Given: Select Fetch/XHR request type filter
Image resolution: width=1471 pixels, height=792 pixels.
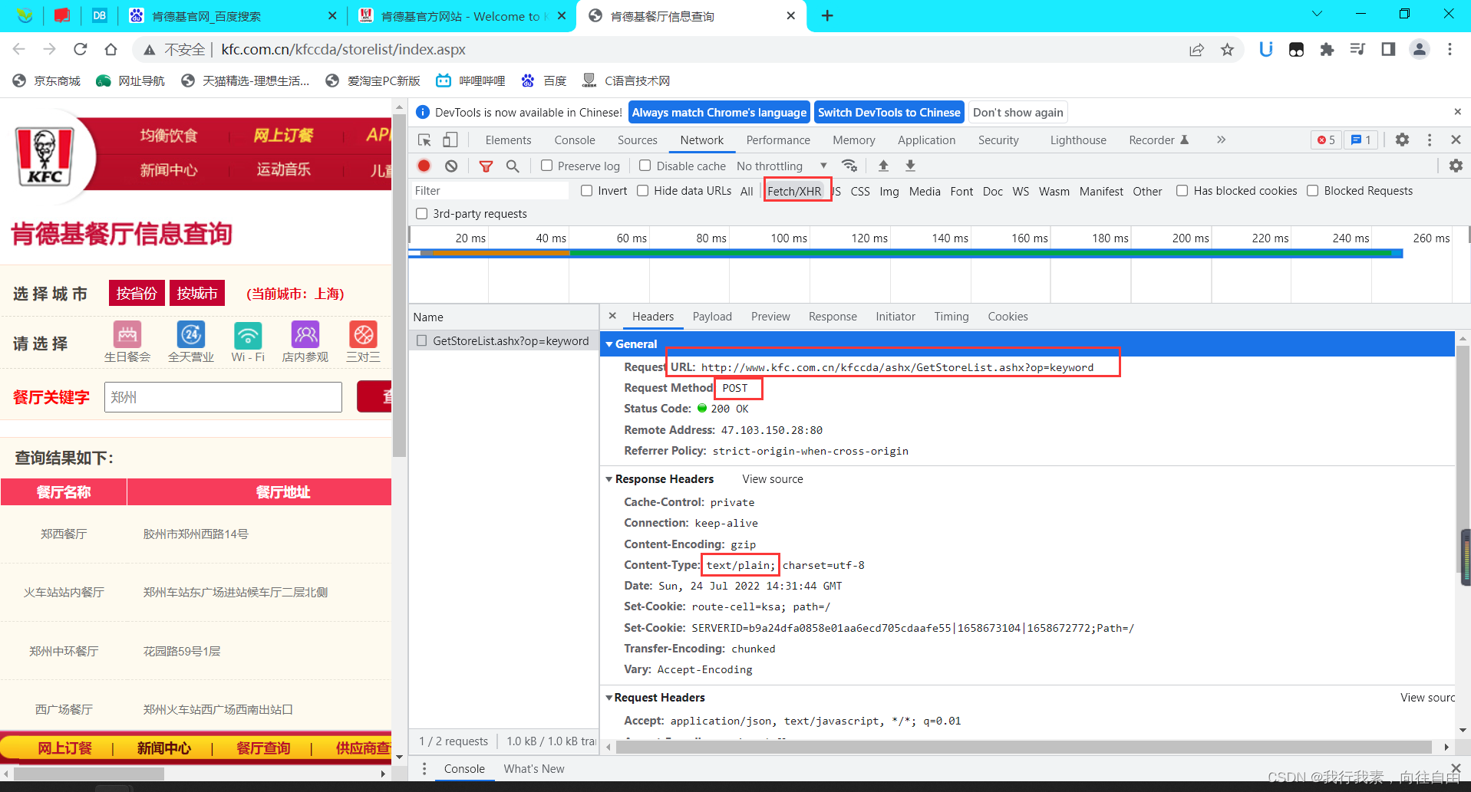Looking at the screenshot, I should [794, 191].
